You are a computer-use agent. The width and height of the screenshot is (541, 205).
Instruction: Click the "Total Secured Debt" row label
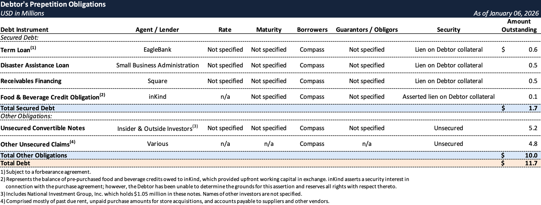click(x=28, y=108)
